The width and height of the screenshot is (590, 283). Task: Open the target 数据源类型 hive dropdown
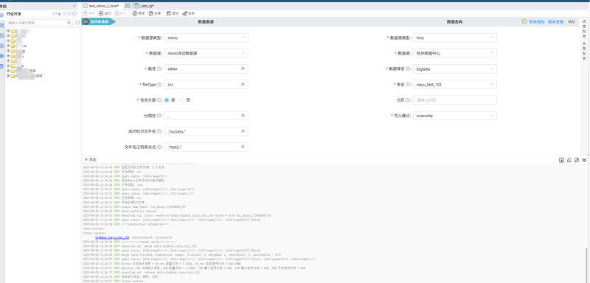(x=454, y=38)
